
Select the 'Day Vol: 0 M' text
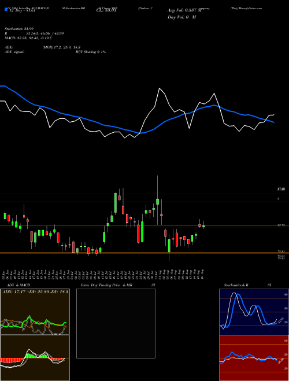[181, 17]
